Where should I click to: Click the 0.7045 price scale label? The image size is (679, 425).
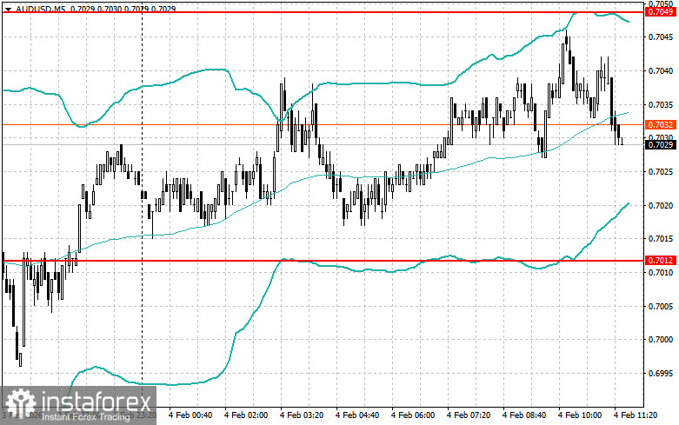[x=661, y=37]
